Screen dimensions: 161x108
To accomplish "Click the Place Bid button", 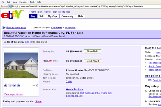I will pyautogui.click(x=92, y=51).
